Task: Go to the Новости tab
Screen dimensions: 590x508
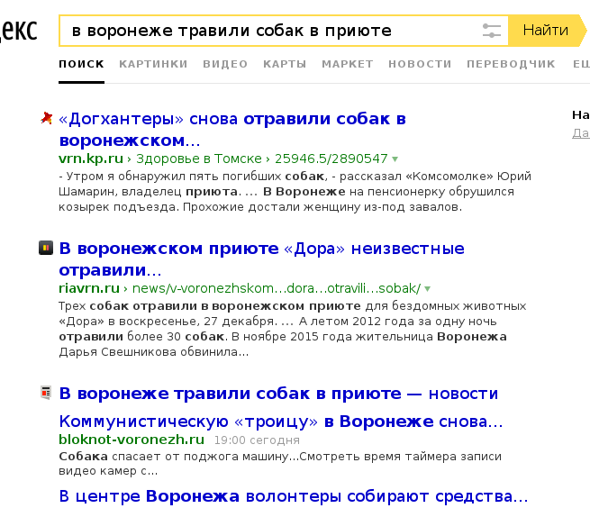Action: [420, 64]
